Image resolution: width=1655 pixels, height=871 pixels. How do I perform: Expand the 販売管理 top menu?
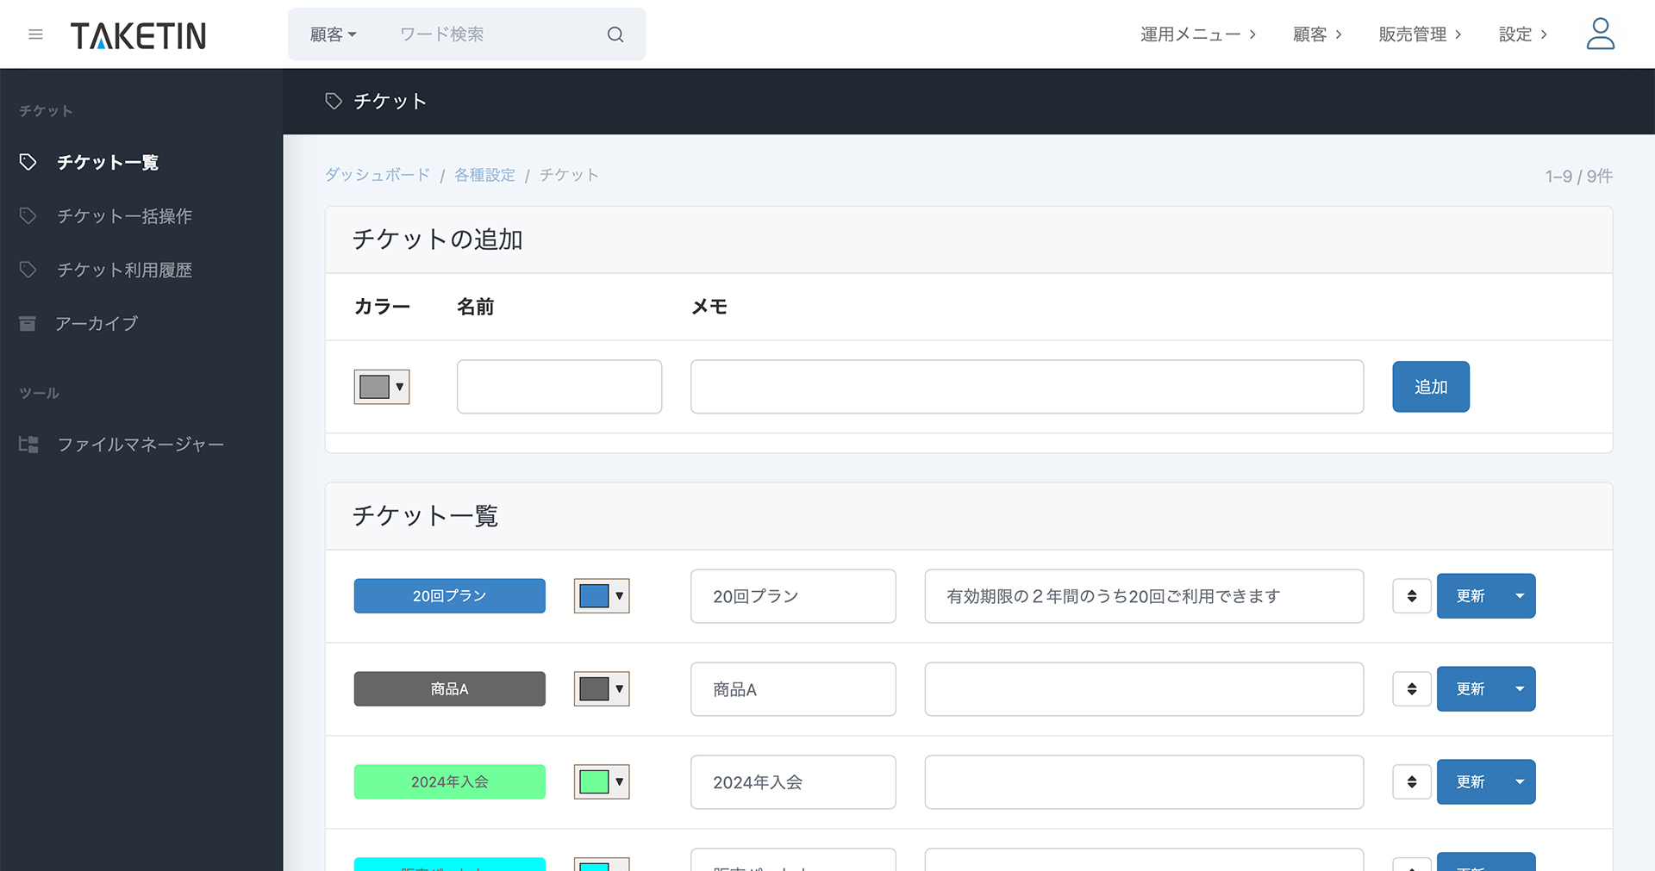click(1420, 34)
